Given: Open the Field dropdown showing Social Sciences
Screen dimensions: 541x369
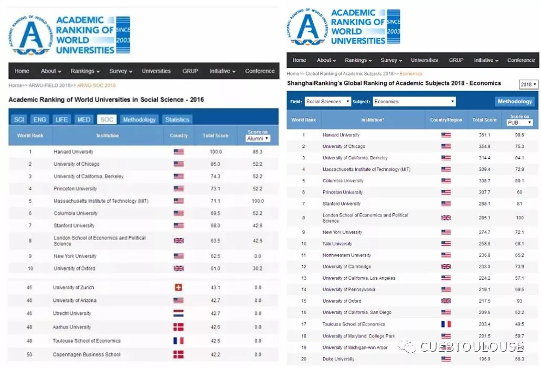Looking at the screenshot, I should 328,102.
